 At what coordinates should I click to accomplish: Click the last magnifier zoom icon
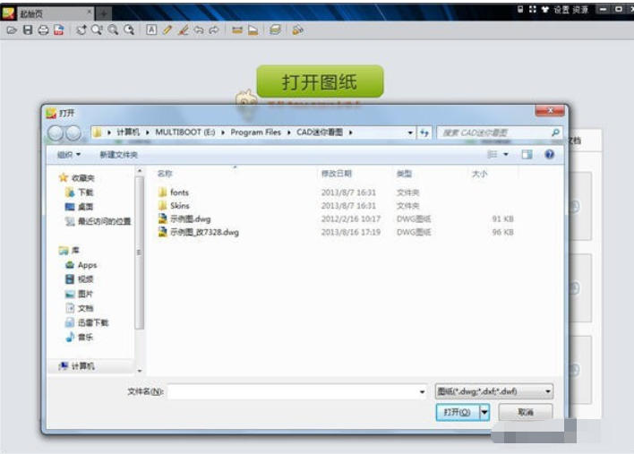pos(129,30)
